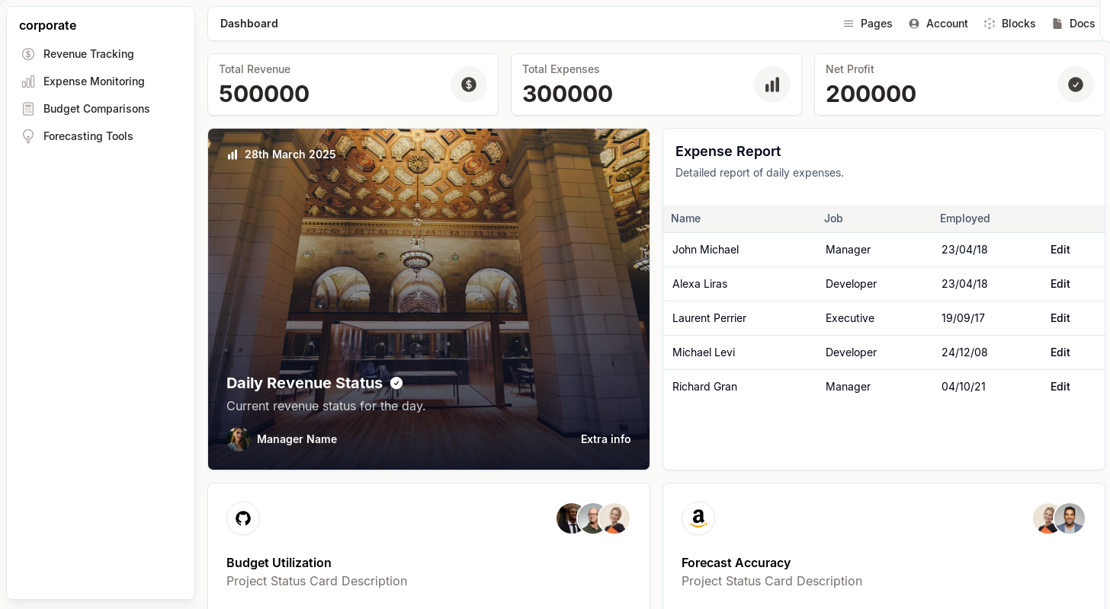Viewport: 1110px width, 609px height.
Task: Click the Manager Name avatar photo
Action: tap(238, 439)
